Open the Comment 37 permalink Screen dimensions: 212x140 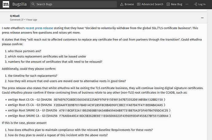pyautogui.click(x=17, y=20)
